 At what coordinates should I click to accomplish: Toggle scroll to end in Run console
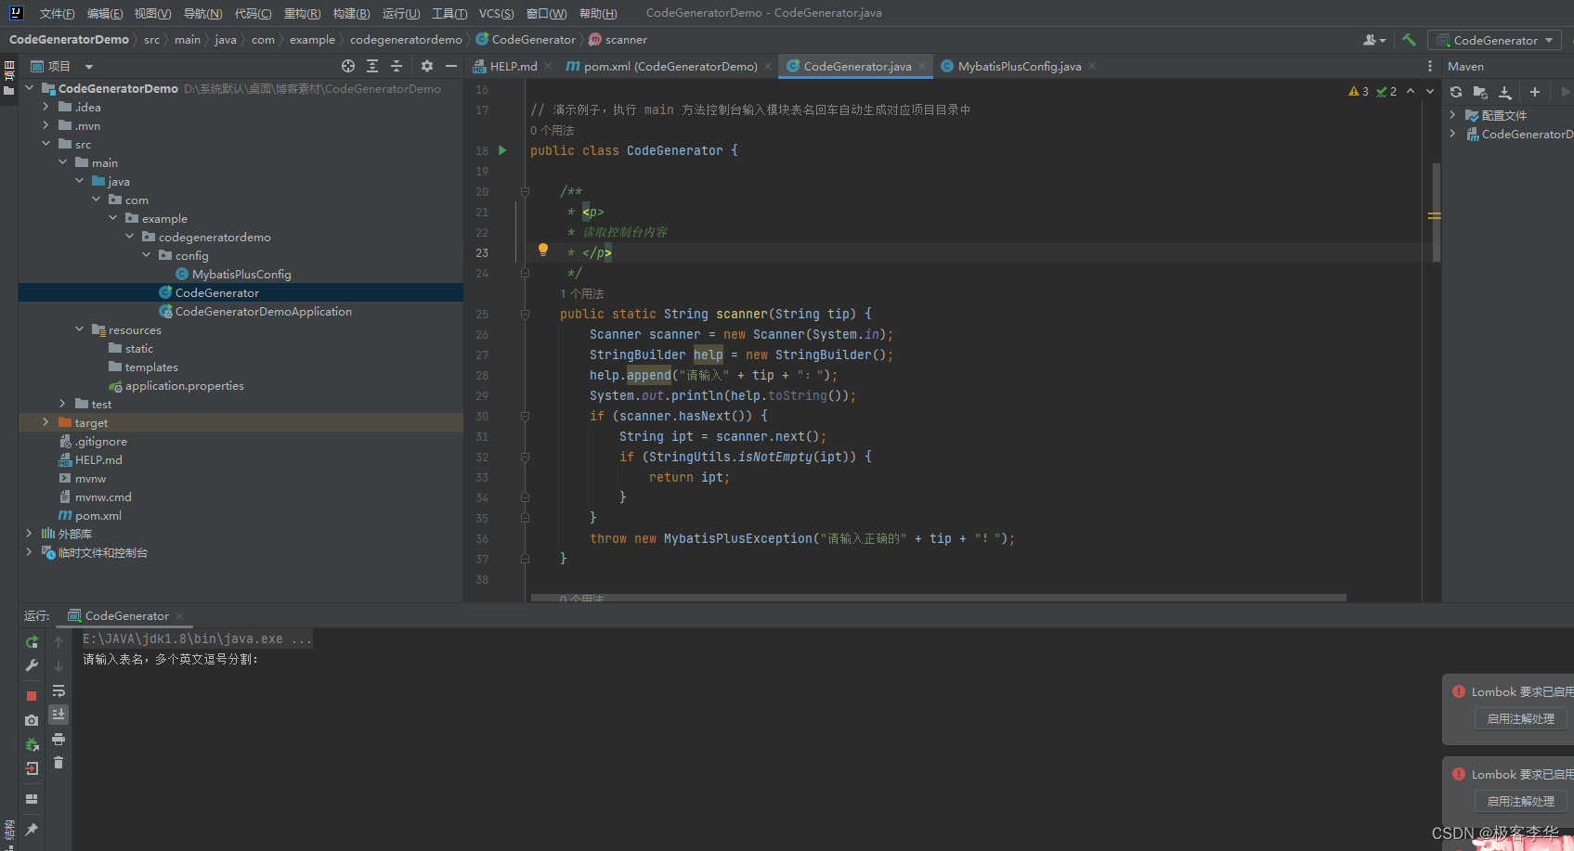point(59,715)
